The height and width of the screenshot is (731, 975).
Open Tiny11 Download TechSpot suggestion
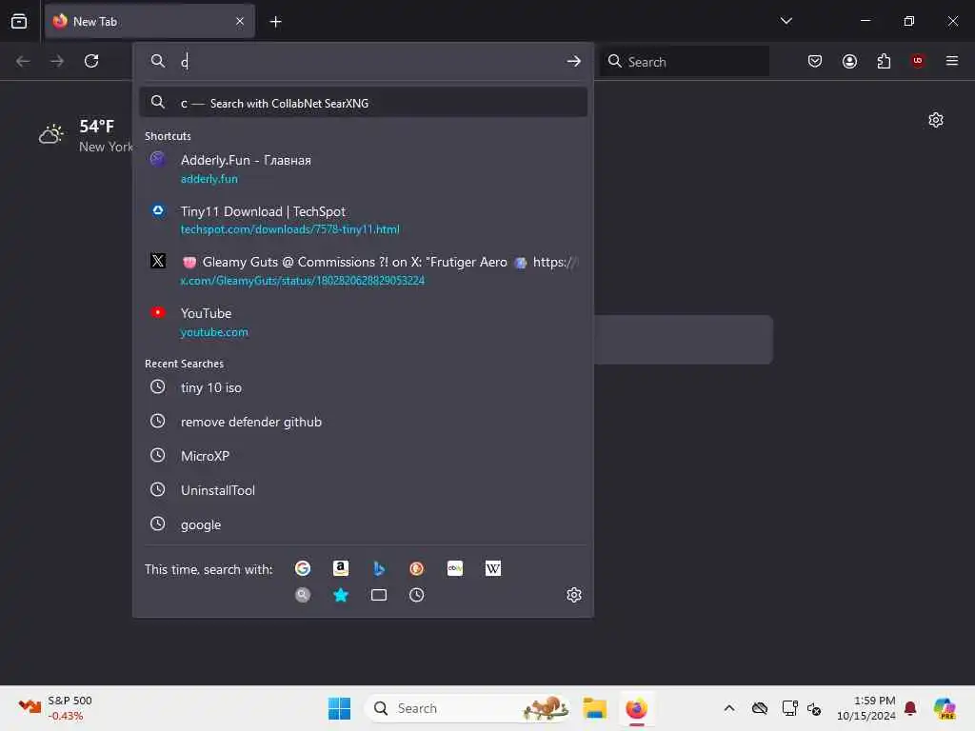[x=363, y=220]
